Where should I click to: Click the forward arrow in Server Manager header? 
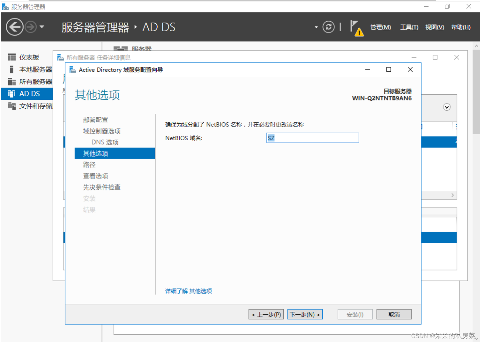[x=31, y=27]
